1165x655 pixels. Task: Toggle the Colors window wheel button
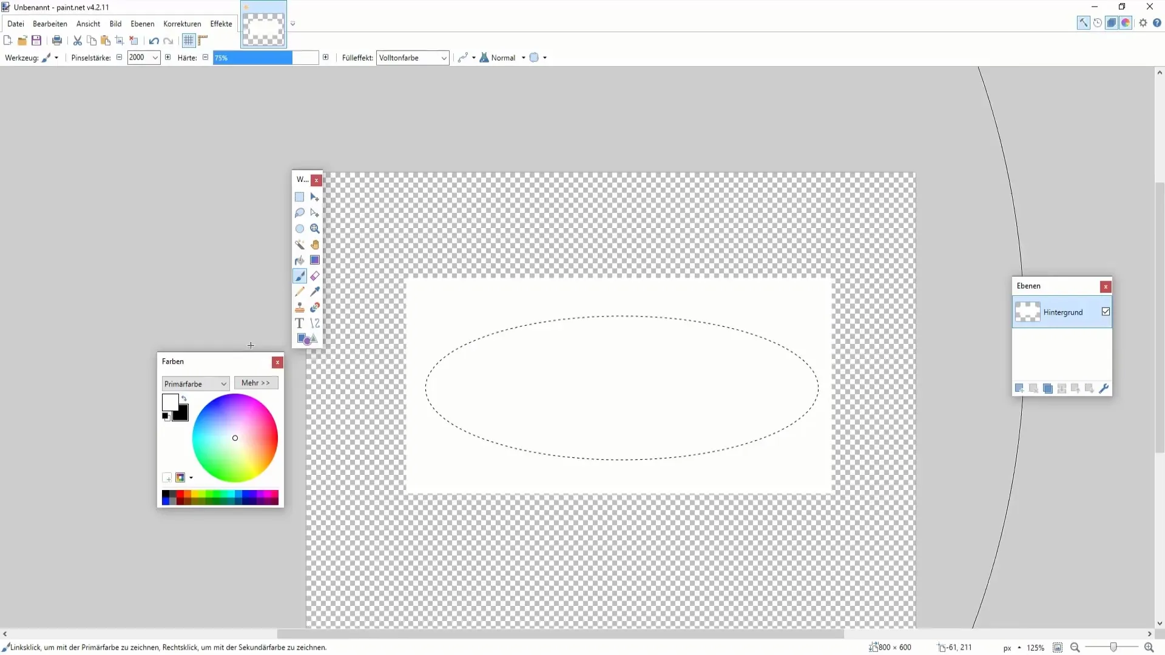[x=1126, y=23]
